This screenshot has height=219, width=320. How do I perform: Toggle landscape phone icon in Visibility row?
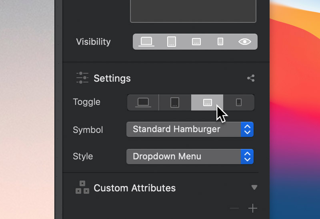[196, 42]
